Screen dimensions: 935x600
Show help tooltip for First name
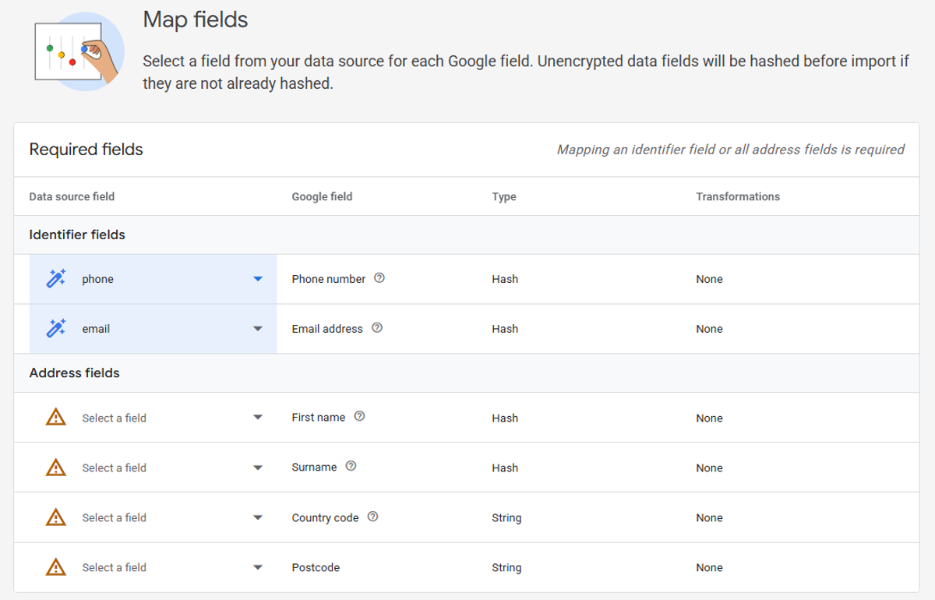pyautogui.click(x=359, y=417)
